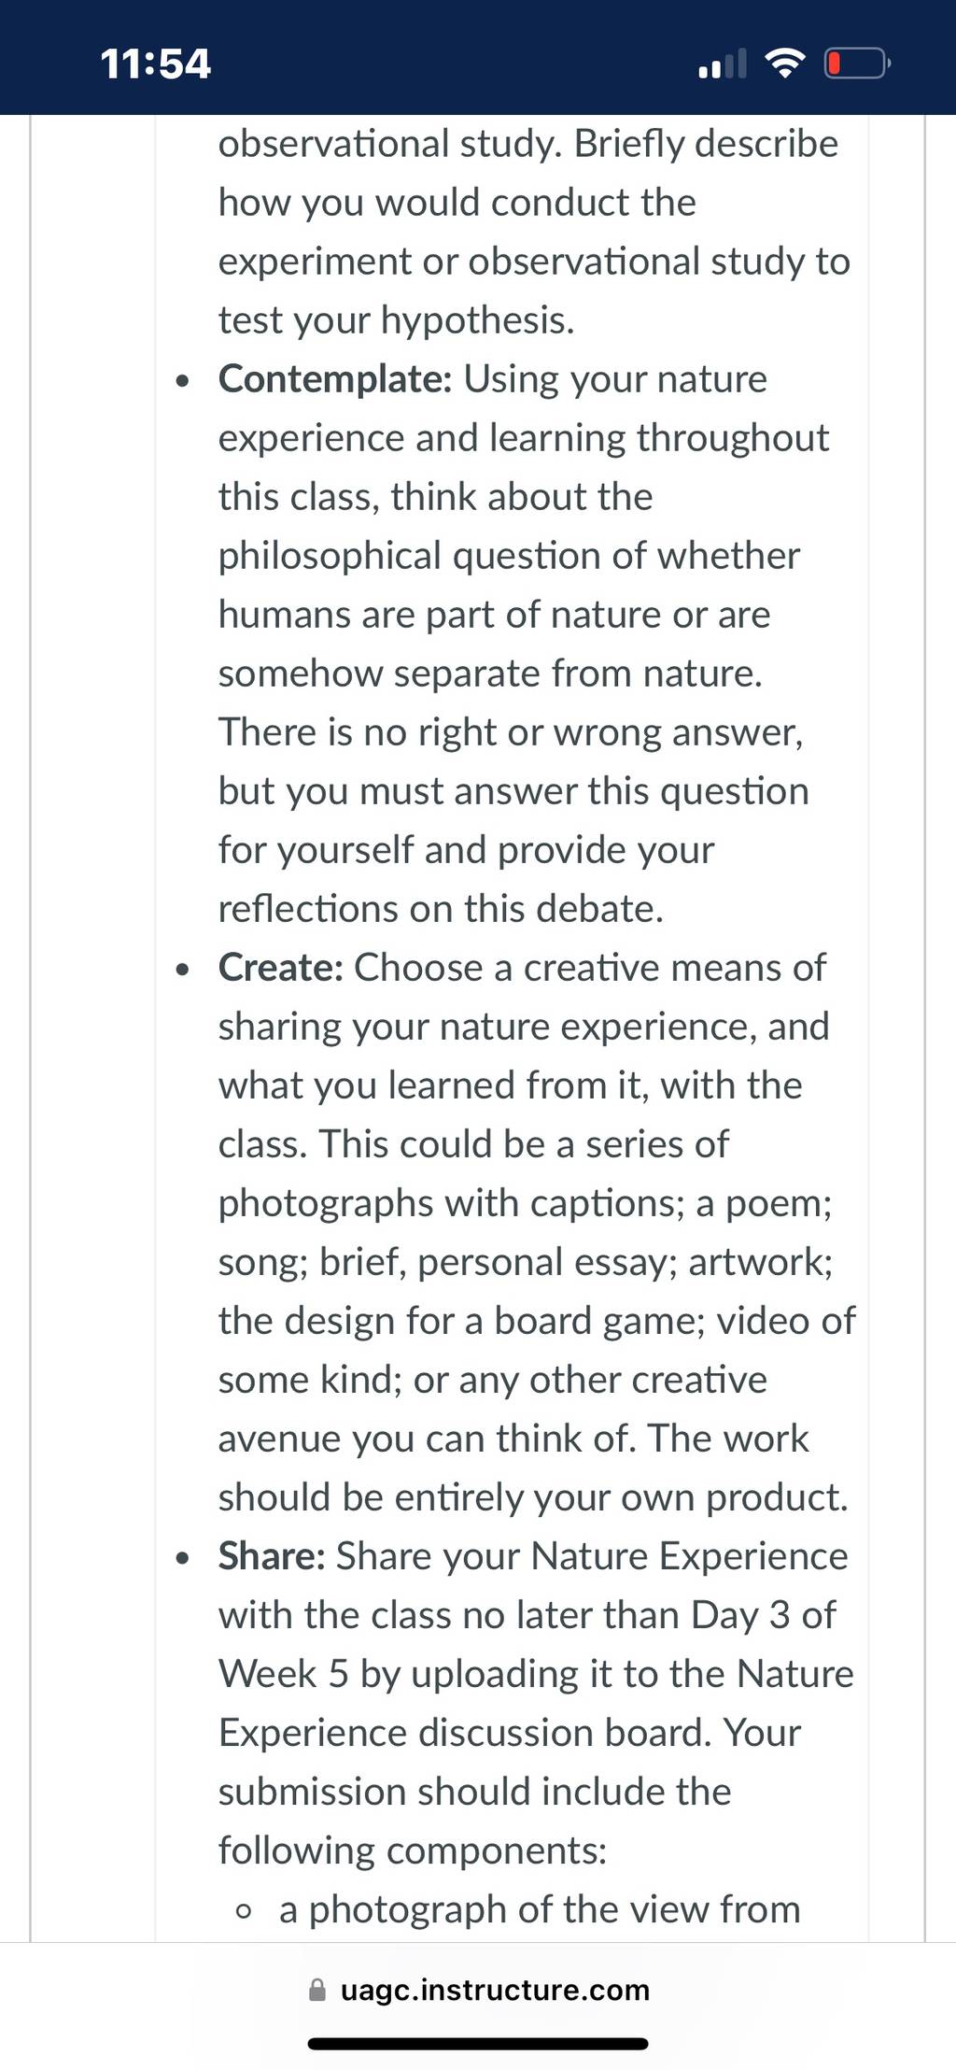Tap the line 'test your hypothesis.'
Image resolution: width=956 pixels, height=2070 pixels.
397,319
